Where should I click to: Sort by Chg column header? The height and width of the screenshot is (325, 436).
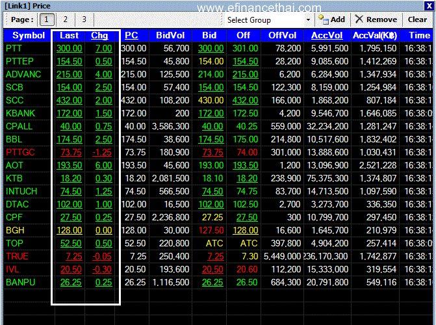click(99, 35)
